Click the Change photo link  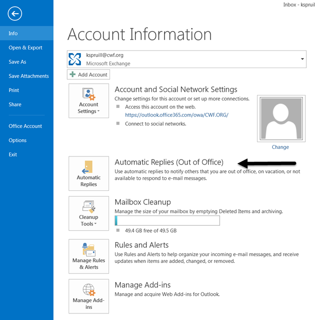(280, 147)
